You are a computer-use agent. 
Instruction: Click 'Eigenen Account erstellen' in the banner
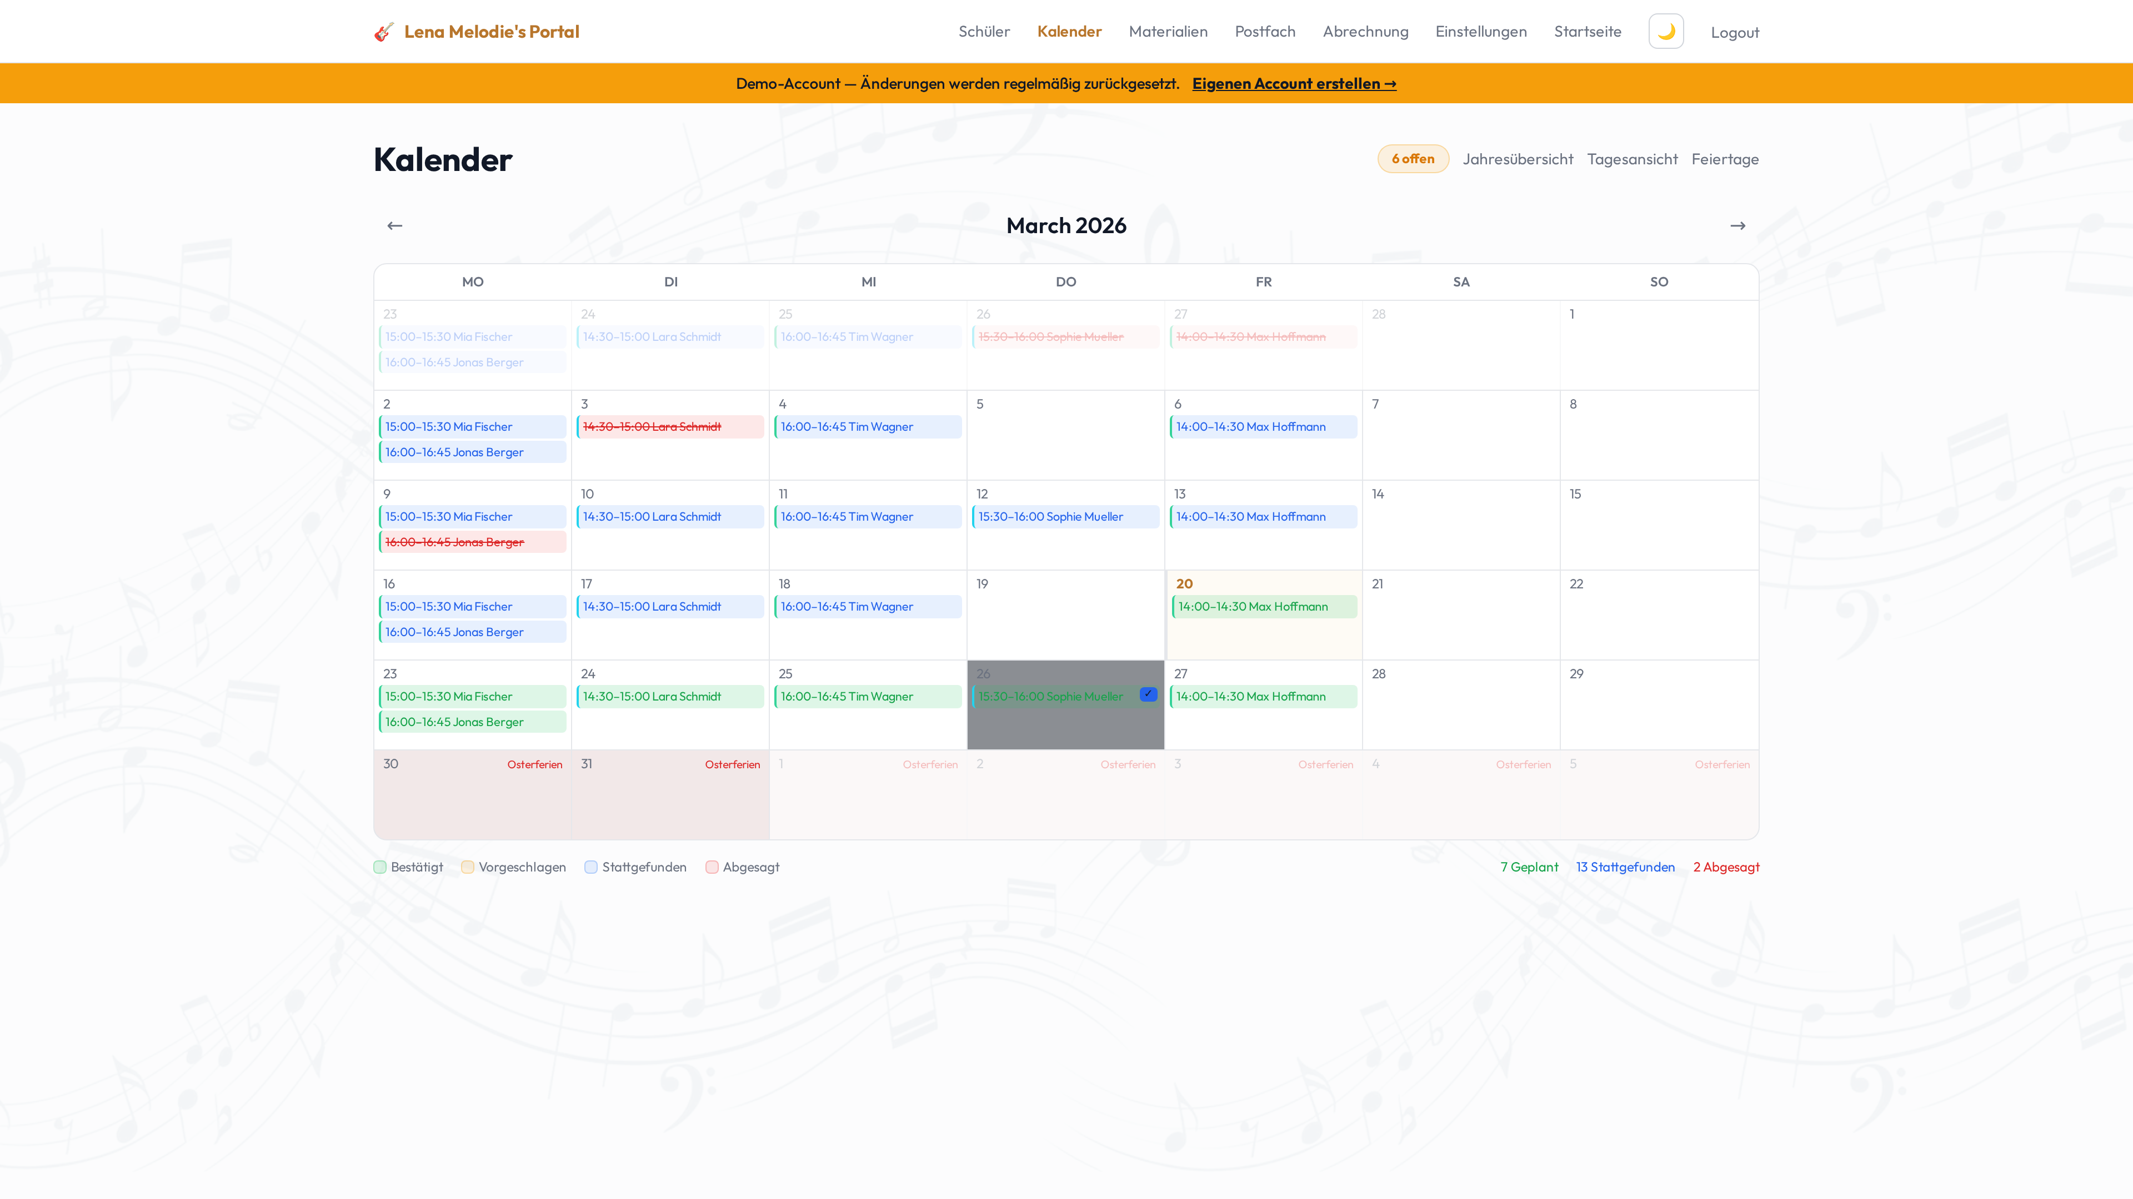(1294, 83)
